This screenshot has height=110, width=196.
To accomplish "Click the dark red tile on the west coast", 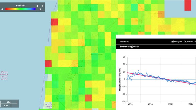I will pyautogui.click(x=48, y=64).
